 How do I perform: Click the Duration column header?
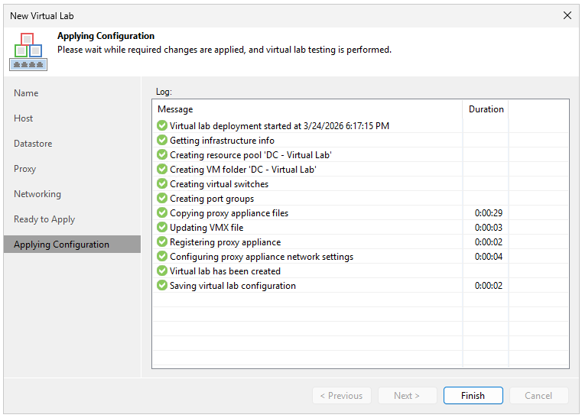[486, 109]
